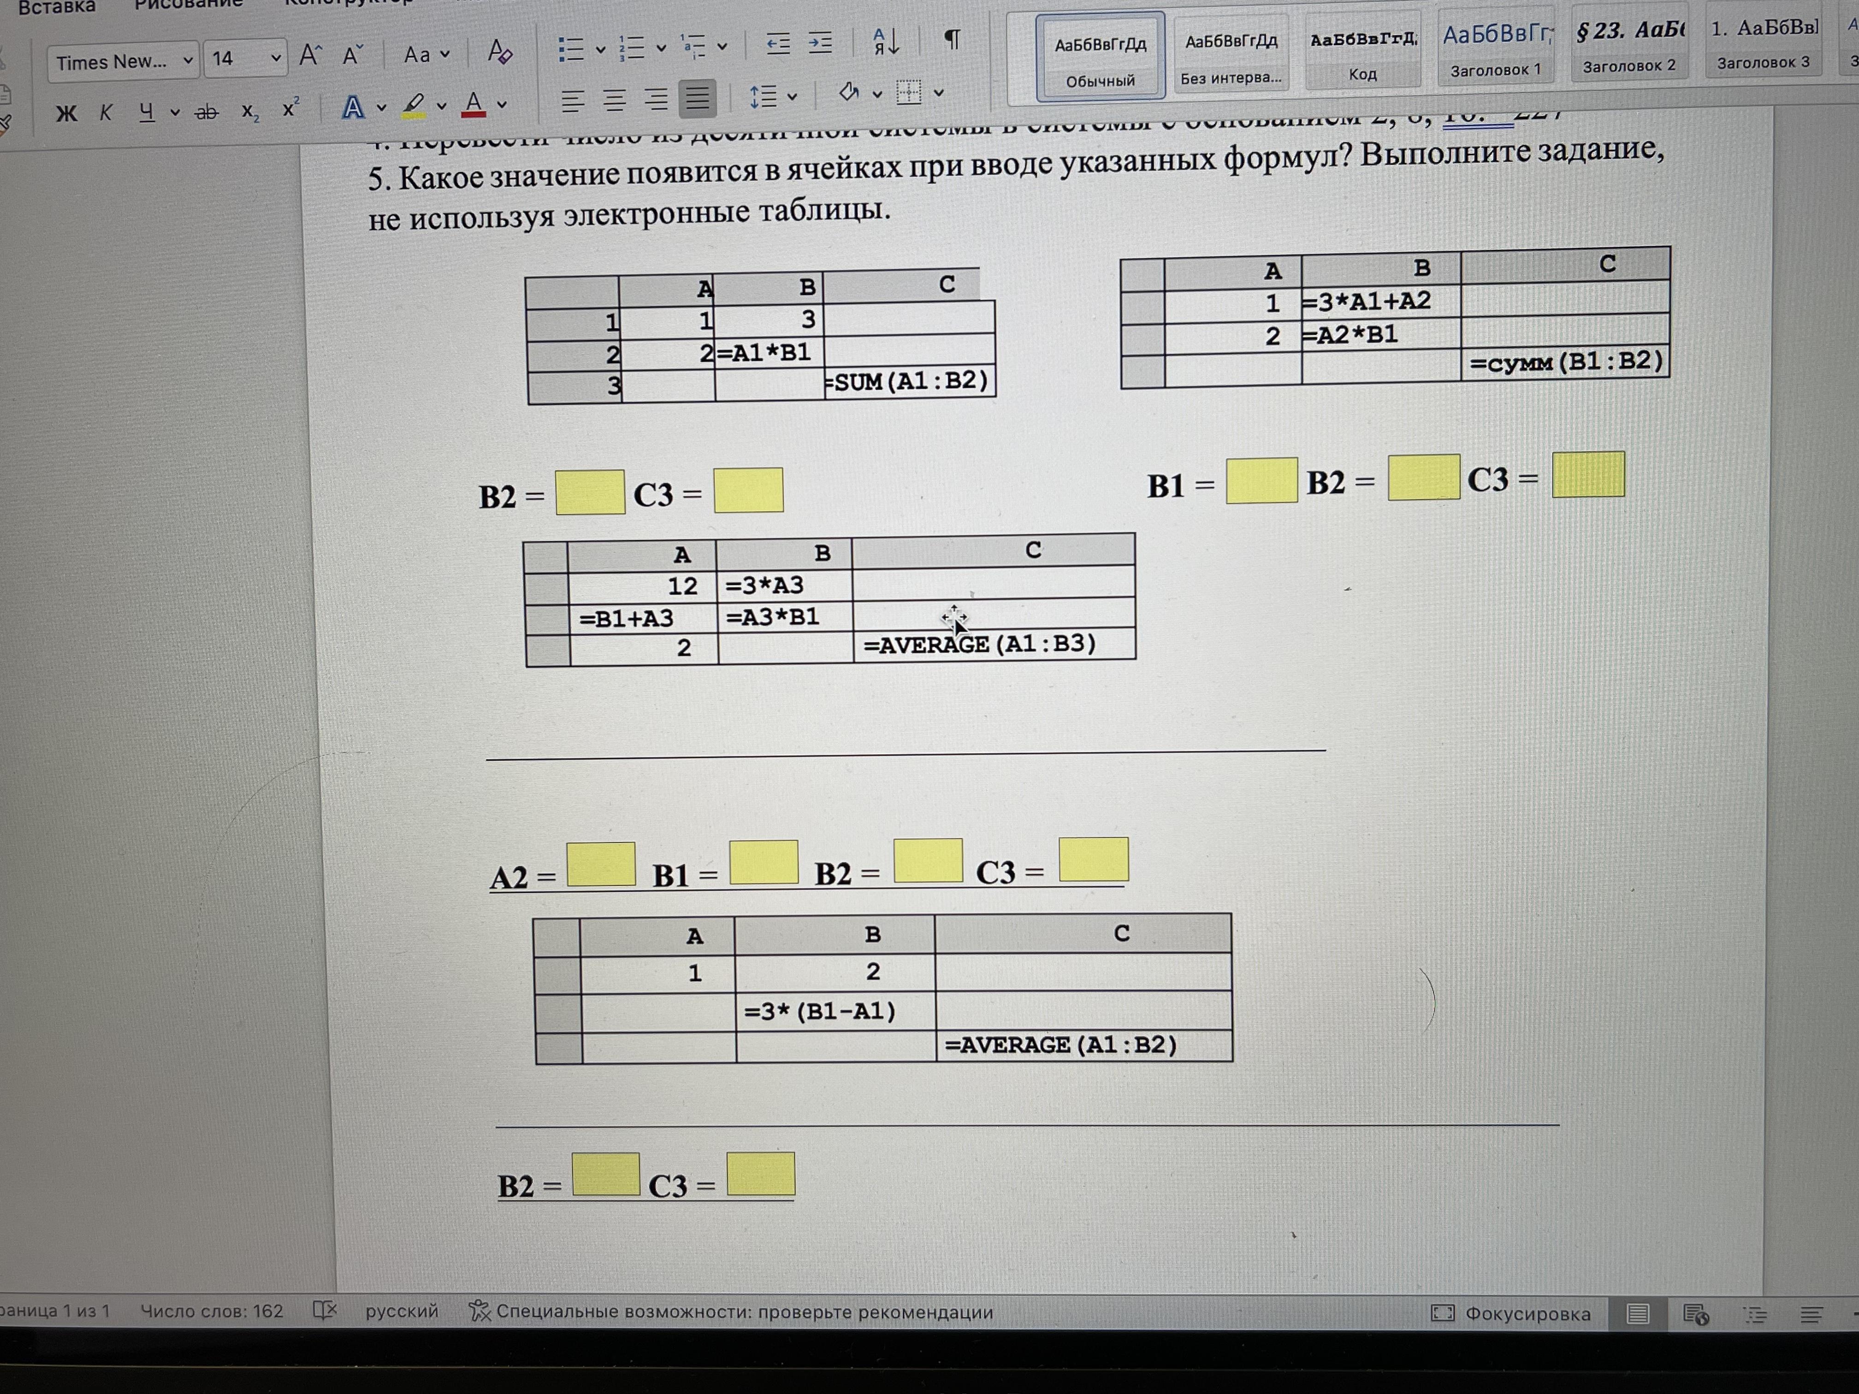Screen dimensions: 1859x1394
Task: Show paragraph marks pilcrow icon
Action: click(951, 40)
